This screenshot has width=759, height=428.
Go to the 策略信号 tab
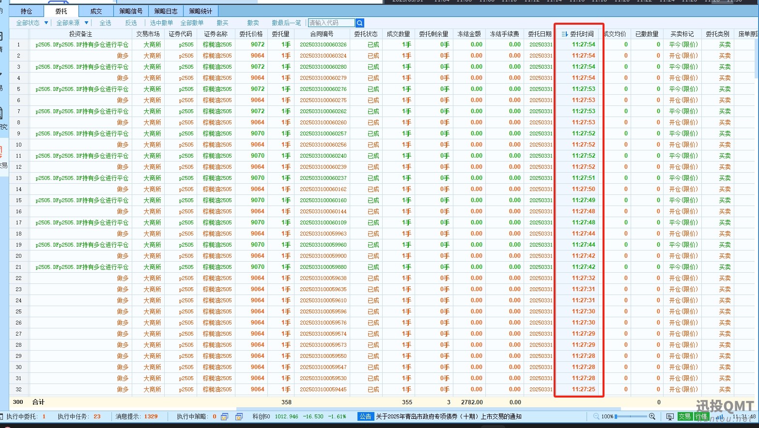tap(131, 11)
